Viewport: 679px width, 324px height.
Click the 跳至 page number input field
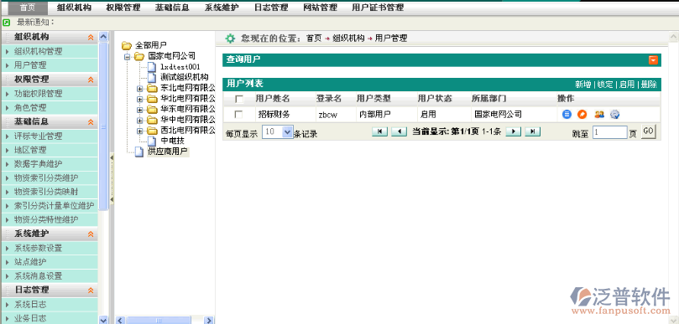[609, 132]
